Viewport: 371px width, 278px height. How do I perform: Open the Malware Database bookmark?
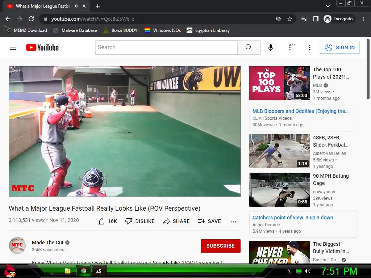tap(75, 30)
